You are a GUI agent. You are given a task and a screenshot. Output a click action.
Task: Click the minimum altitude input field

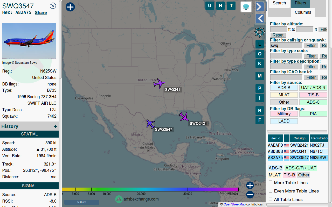278,29
